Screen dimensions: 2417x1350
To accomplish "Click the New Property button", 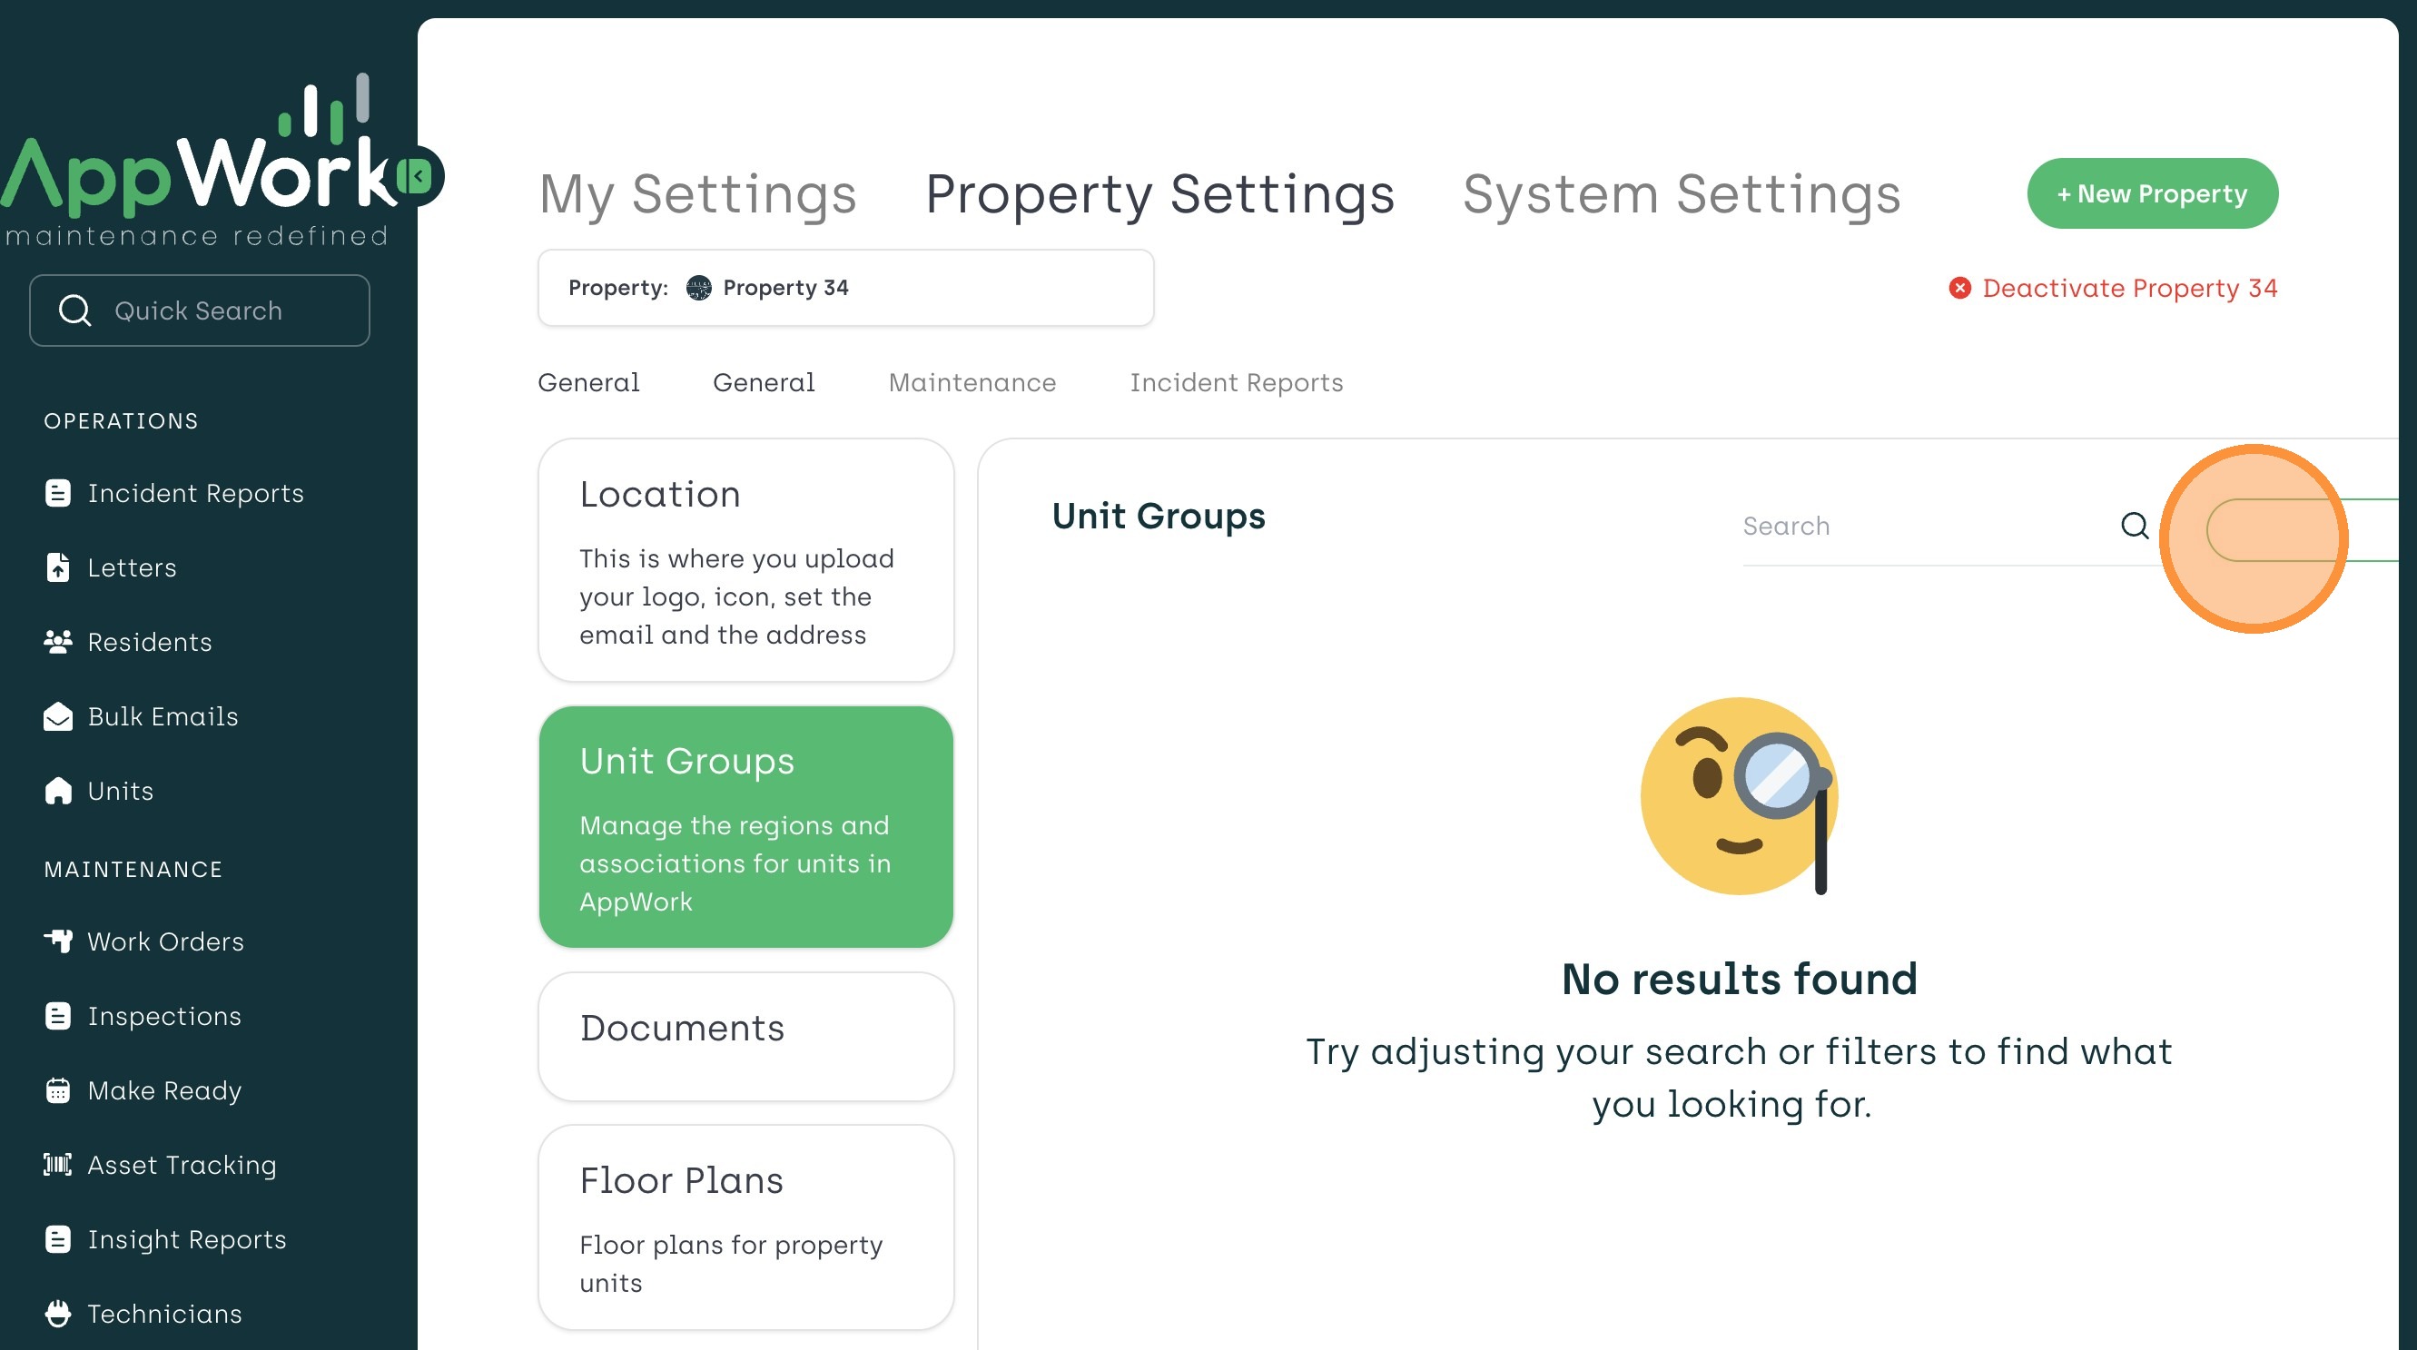I will pyautogui.click(x=2152, y=194).
